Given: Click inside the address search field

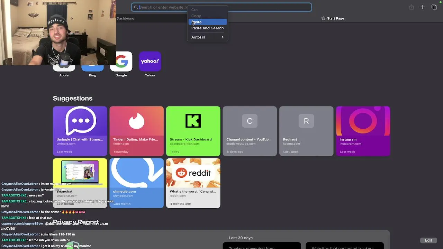Looking at the screenshot, I should pos(221,7).
